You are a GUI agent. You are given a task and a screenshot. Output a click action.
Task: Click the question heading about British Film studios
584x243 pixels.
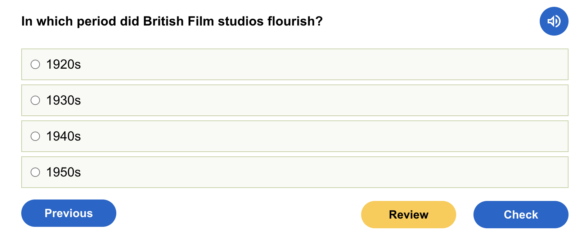point(172,21)
